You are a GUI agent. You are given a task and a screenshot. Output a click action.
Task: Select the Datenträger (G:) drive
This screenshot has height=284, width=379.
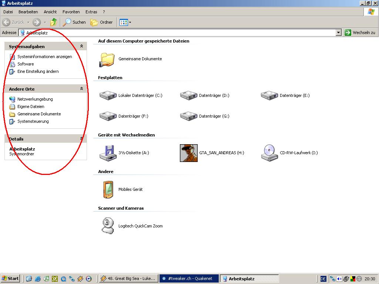188,116
